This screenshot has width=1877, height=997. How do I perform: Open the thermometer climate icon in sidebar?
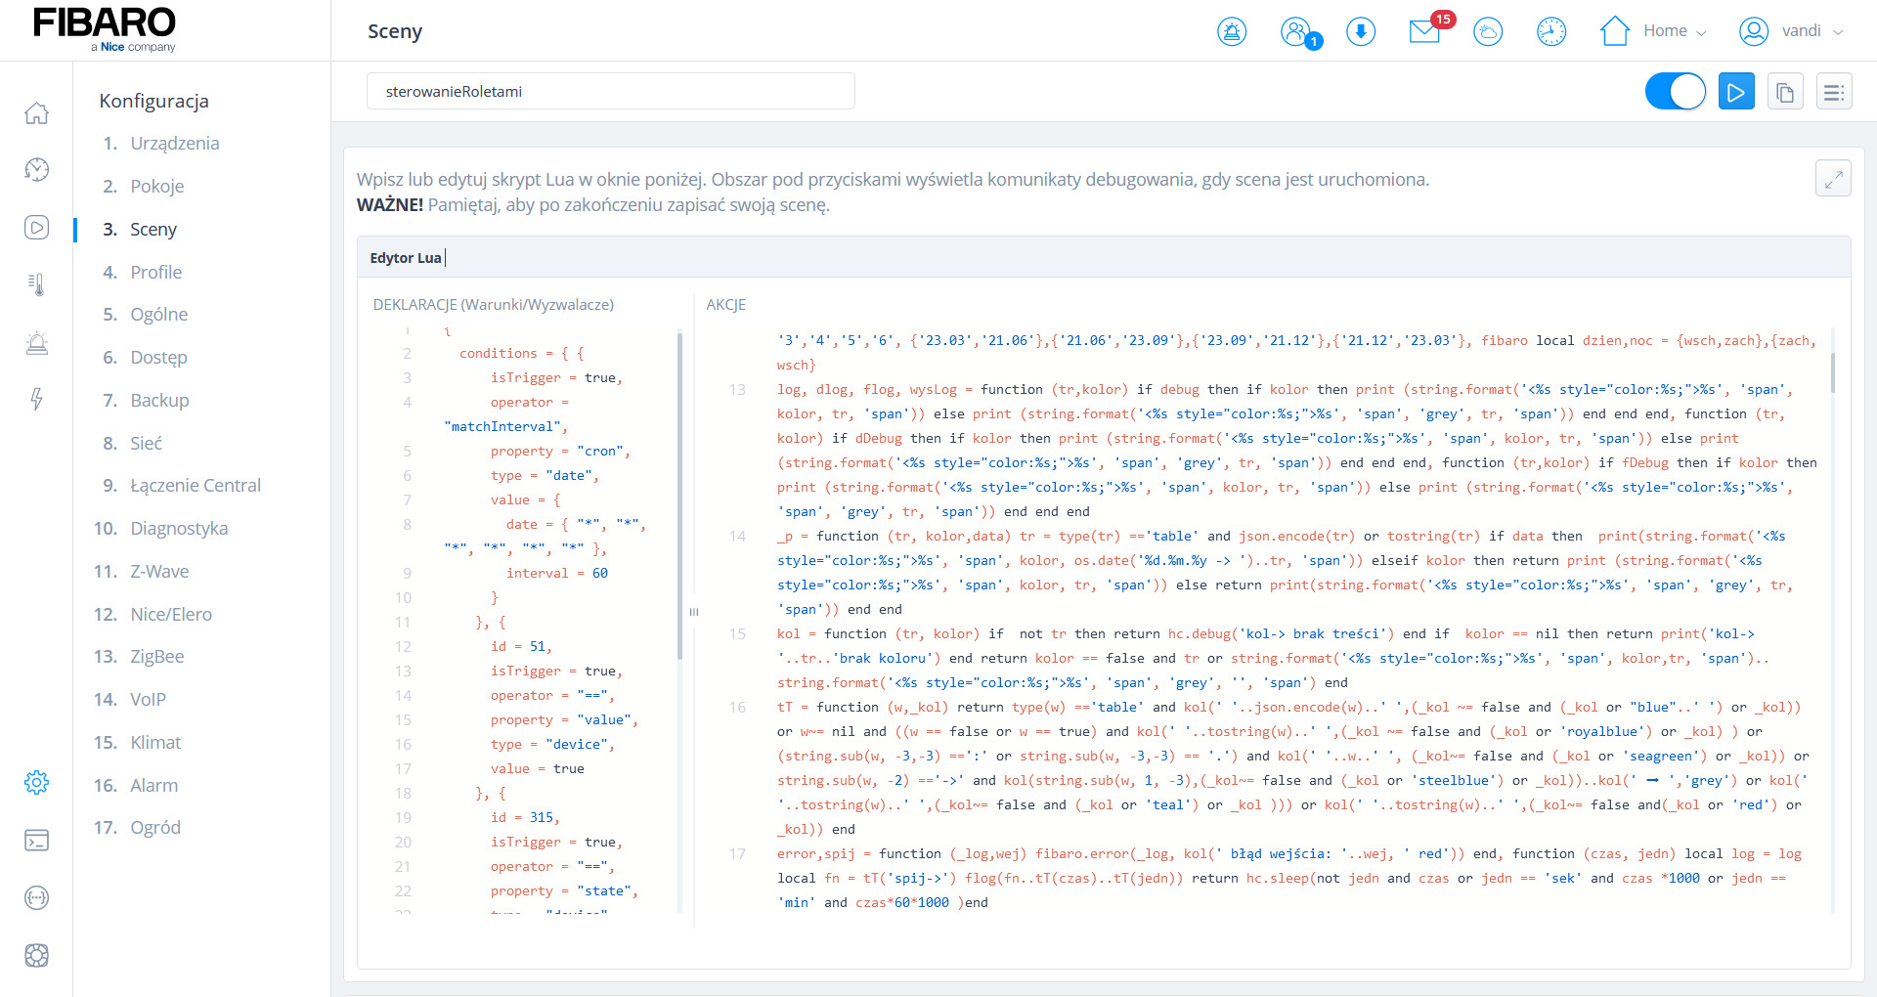pyautogui.click(x=36, y=284)
